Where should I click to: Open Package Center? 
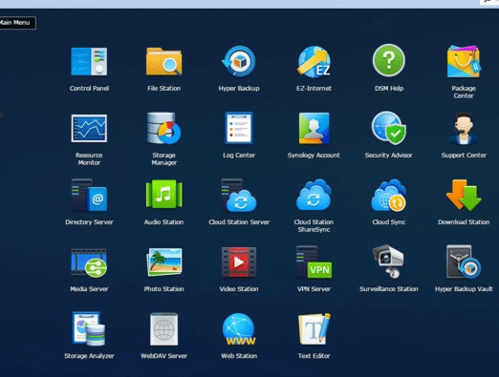464,61
